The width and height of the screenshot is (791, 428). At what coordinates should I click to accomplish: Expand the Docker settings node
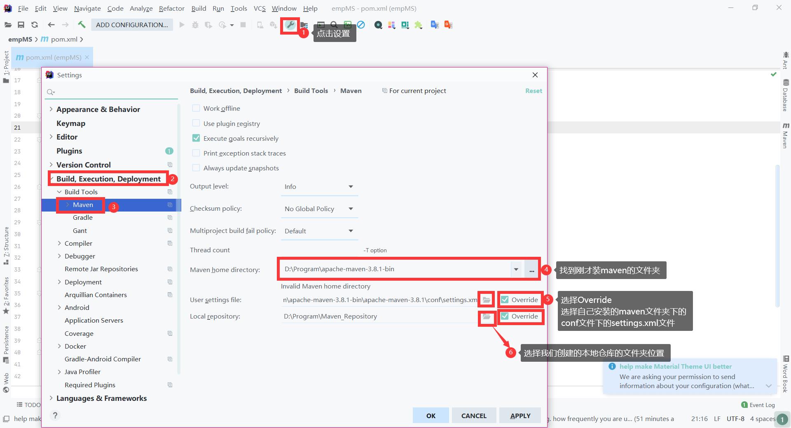pos(59,346)
